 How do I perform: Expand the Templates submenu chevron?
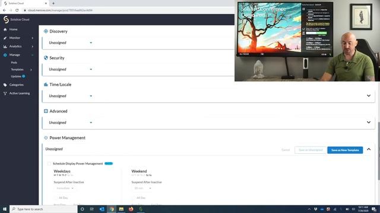click(31, 70)
